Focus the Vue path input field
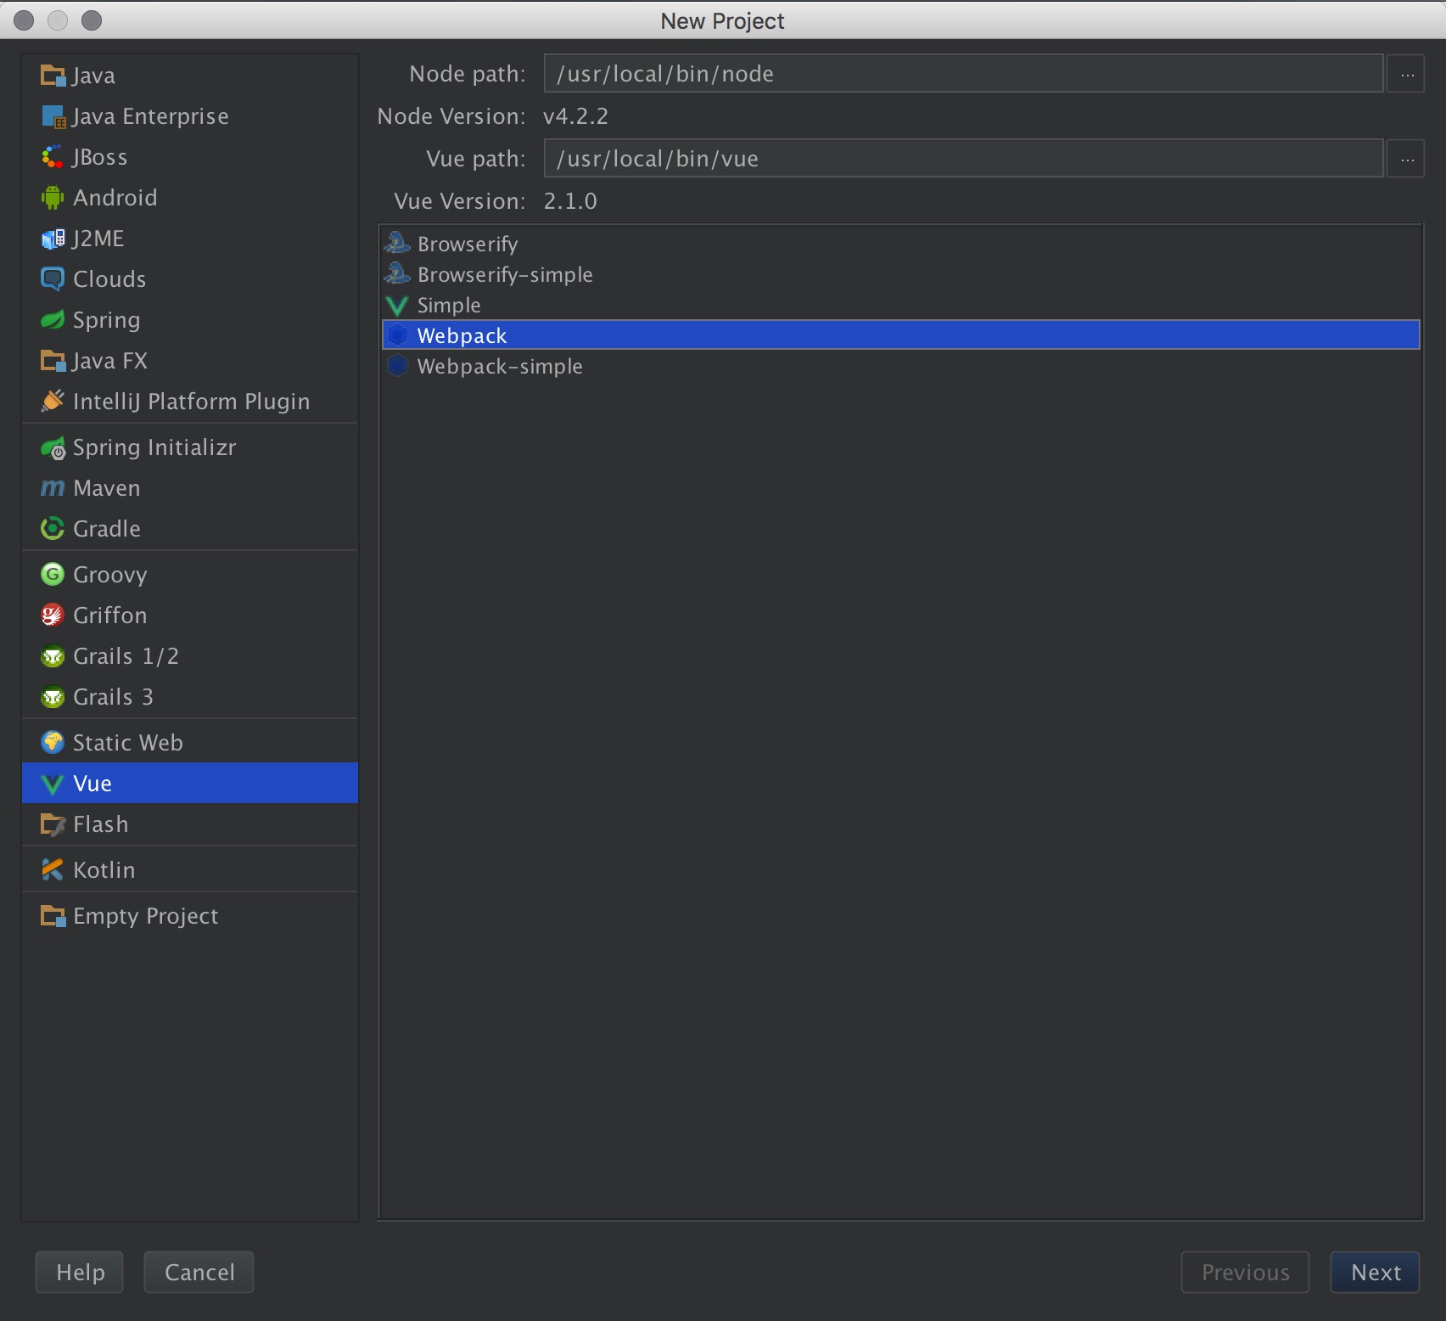 pos(964,159)
